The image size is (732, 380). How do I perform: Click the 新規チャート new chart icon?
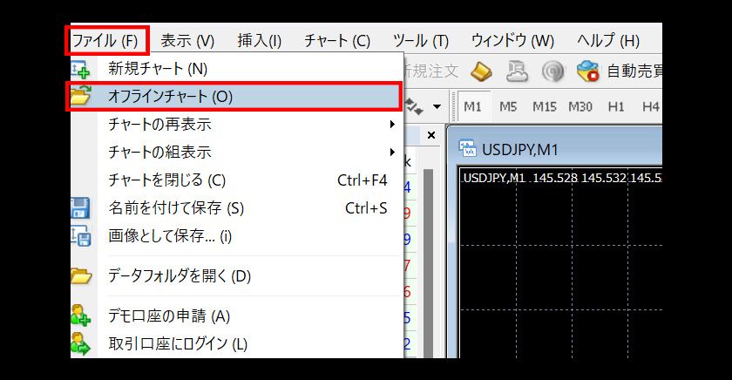pos(80,68)
